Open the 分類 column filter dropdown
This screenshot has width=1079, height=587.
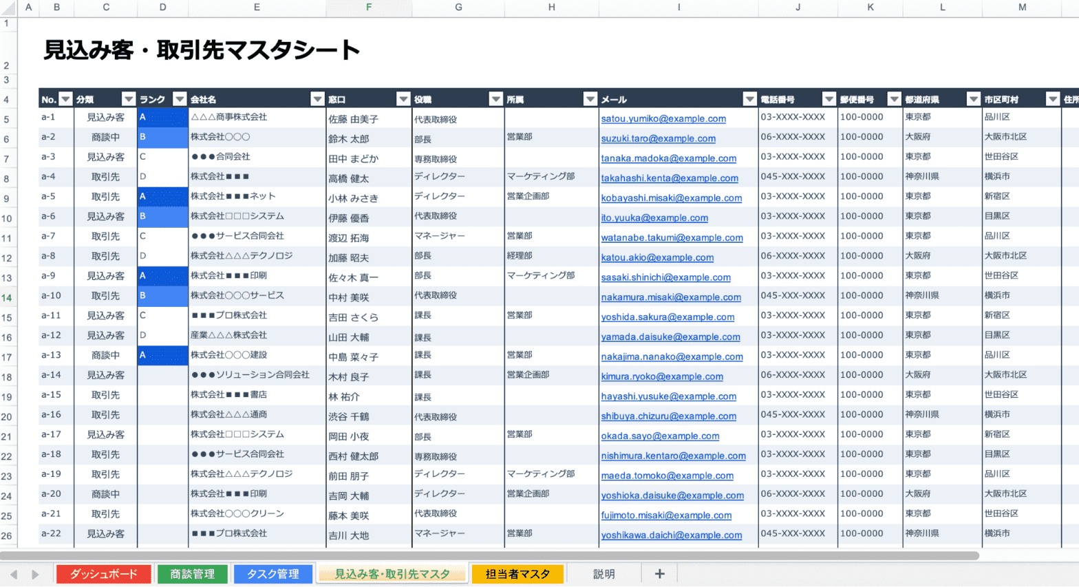point(128,99)
